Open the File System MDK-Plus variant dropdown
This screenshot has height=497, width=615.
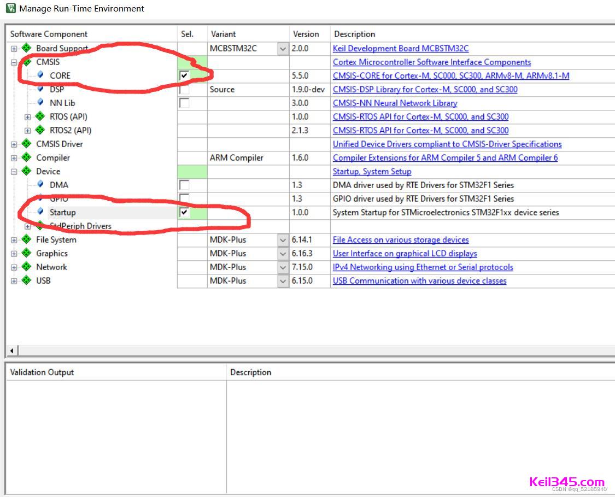283,240
